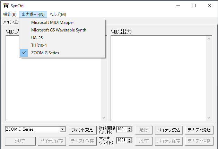Open the ヘルプ(M) menu

coord(58,15)
